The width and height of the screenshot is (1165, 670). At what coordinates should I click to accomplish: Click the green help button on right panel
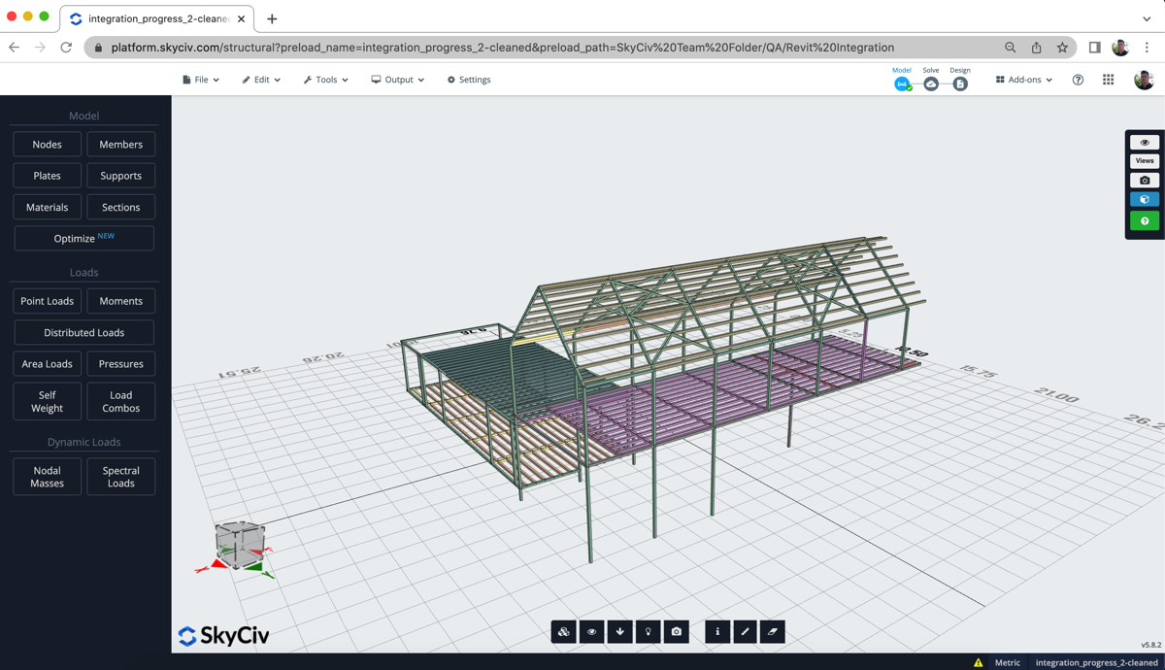(1145, 221)
